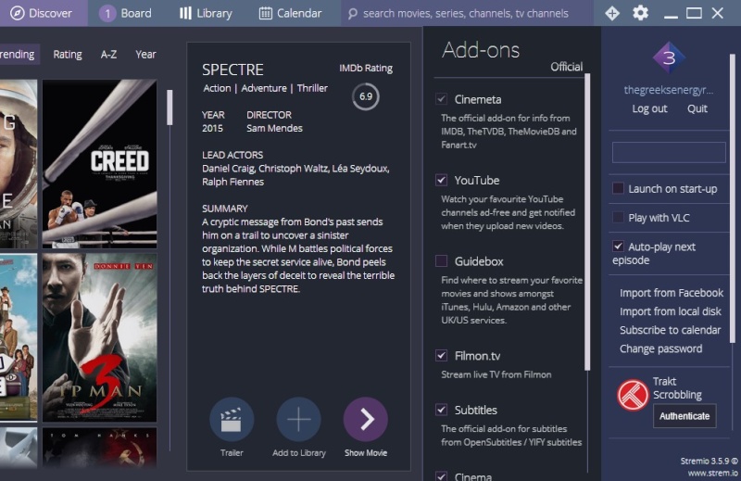The height and width of the screenshot is (481, 741).
Task: Open the Library tab
Action: click(206, 13)
